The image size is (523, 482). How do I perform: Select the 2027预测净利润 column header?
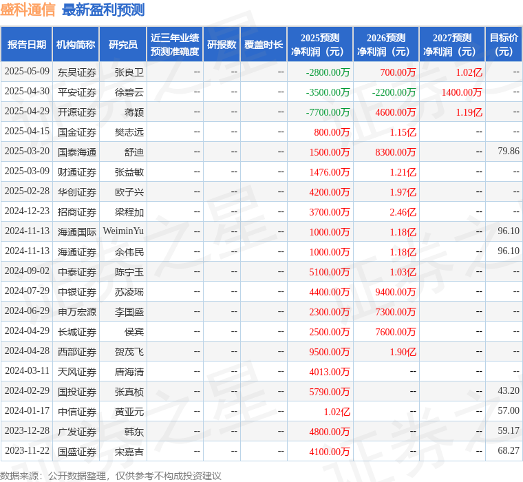[451, 44]
